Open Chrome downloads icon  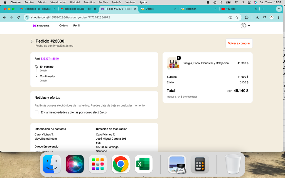(x=257, y=18)
